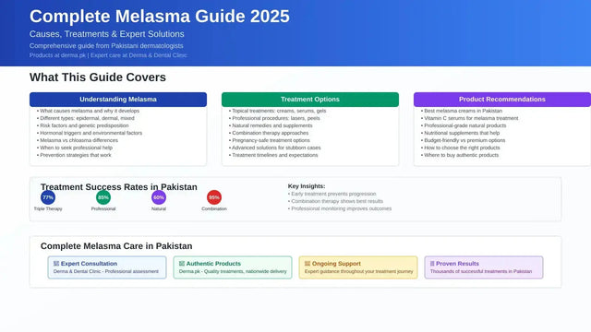Click 'How to choose the right products'
Screen dimensions: 591x332
pos(462,148)
